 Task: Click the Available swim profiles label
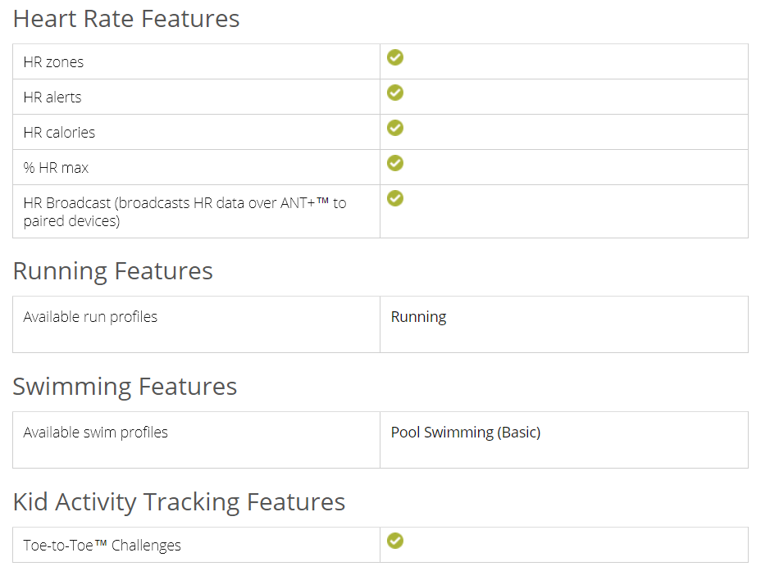coord(95,433)
